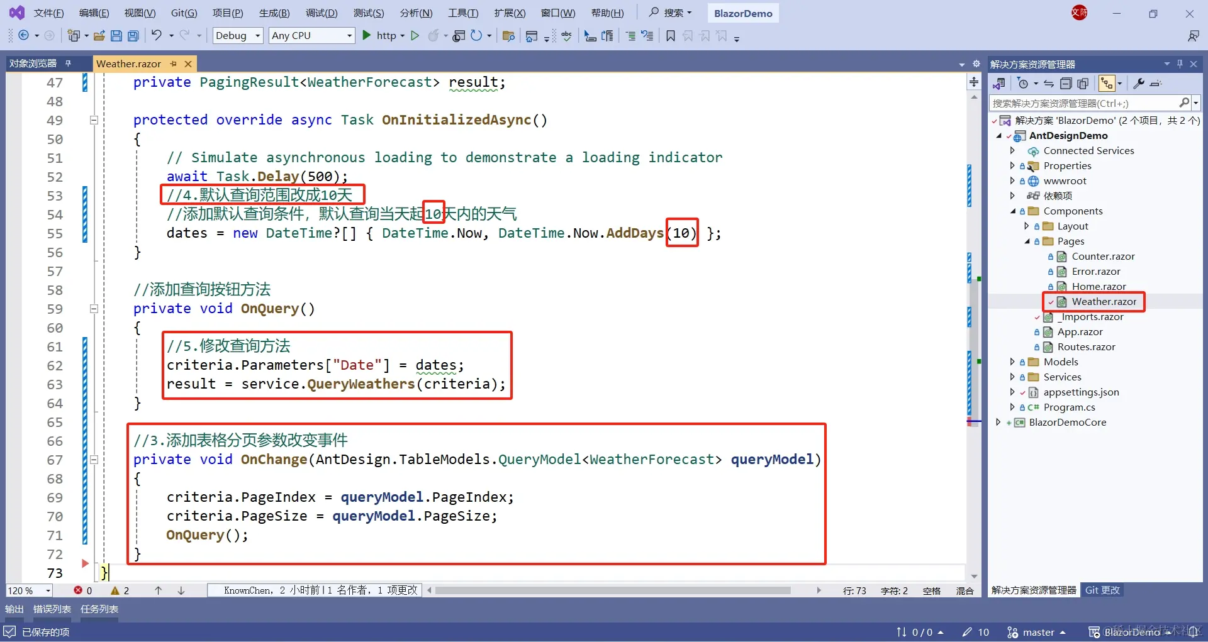Open the Debug configuration dropdown
Viewport: 1208px width, 642px height.
click(238, 36)
